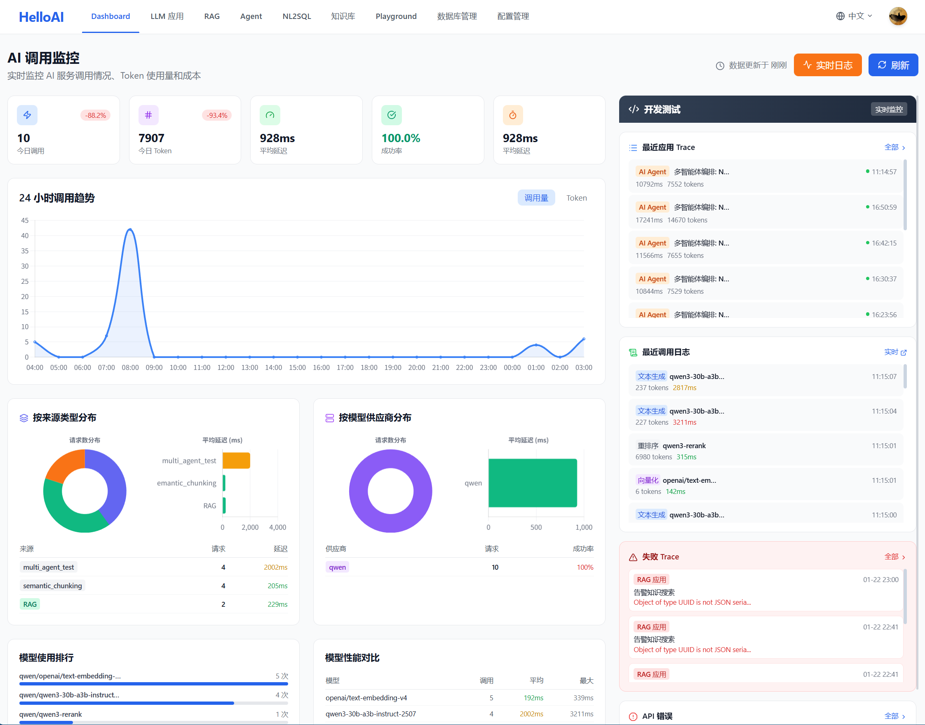The image size is (925, 725).
Task: Toggle the 实时监控 badge
Action: click(x=888, y=109)
